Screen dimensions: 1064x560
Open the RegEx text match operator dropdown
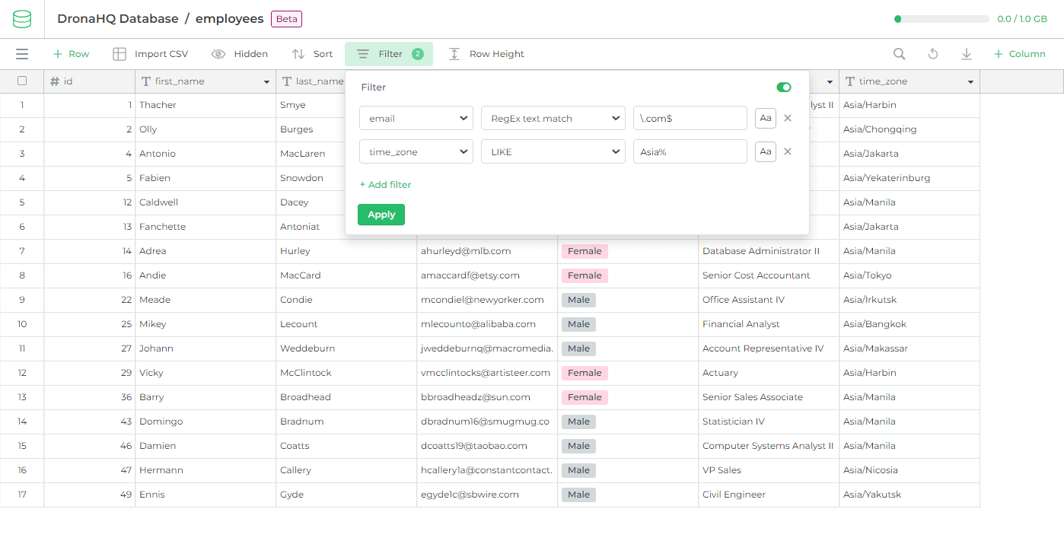coord(553,118)
